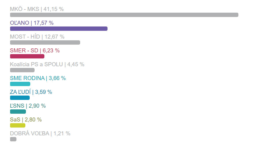258x152 pixels.
Task: Click the MOST - HÍD 12,67 % label
Action: coord(37,37)
